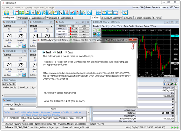Select the candlestick chart tool
This screenshot has height=131, width=181.
click(95, 34)
